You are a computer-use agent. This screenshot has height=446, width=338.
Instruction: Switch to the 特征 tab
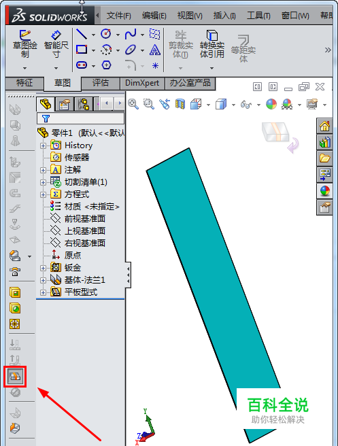(24, 83)
